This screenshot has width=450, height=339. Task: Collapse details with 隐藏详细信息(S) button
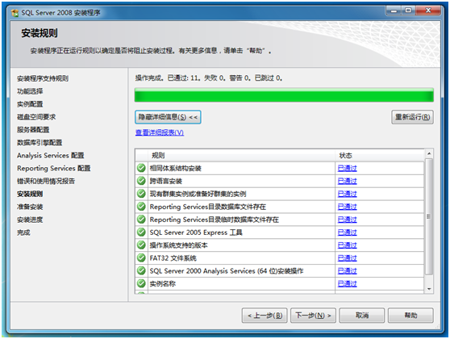point(168,117)
